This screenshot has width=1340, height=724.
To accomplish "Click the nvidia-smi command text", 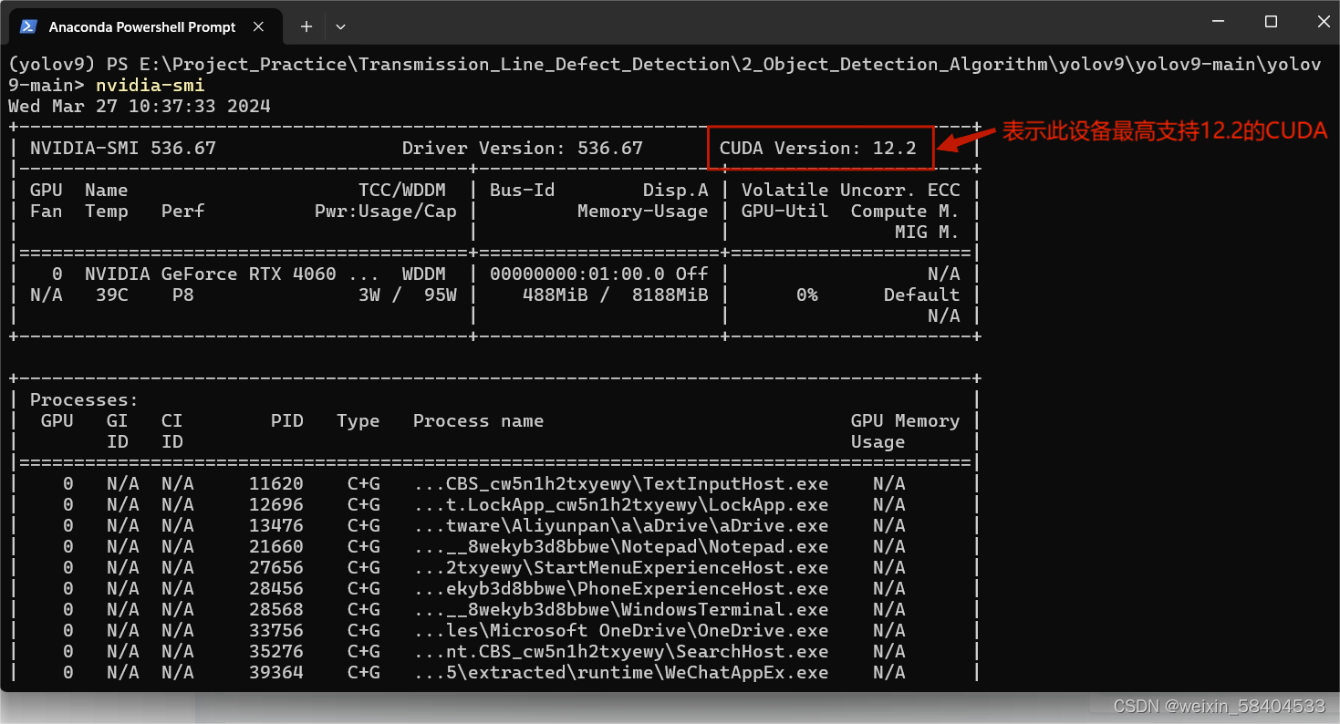I will point(150,84).
